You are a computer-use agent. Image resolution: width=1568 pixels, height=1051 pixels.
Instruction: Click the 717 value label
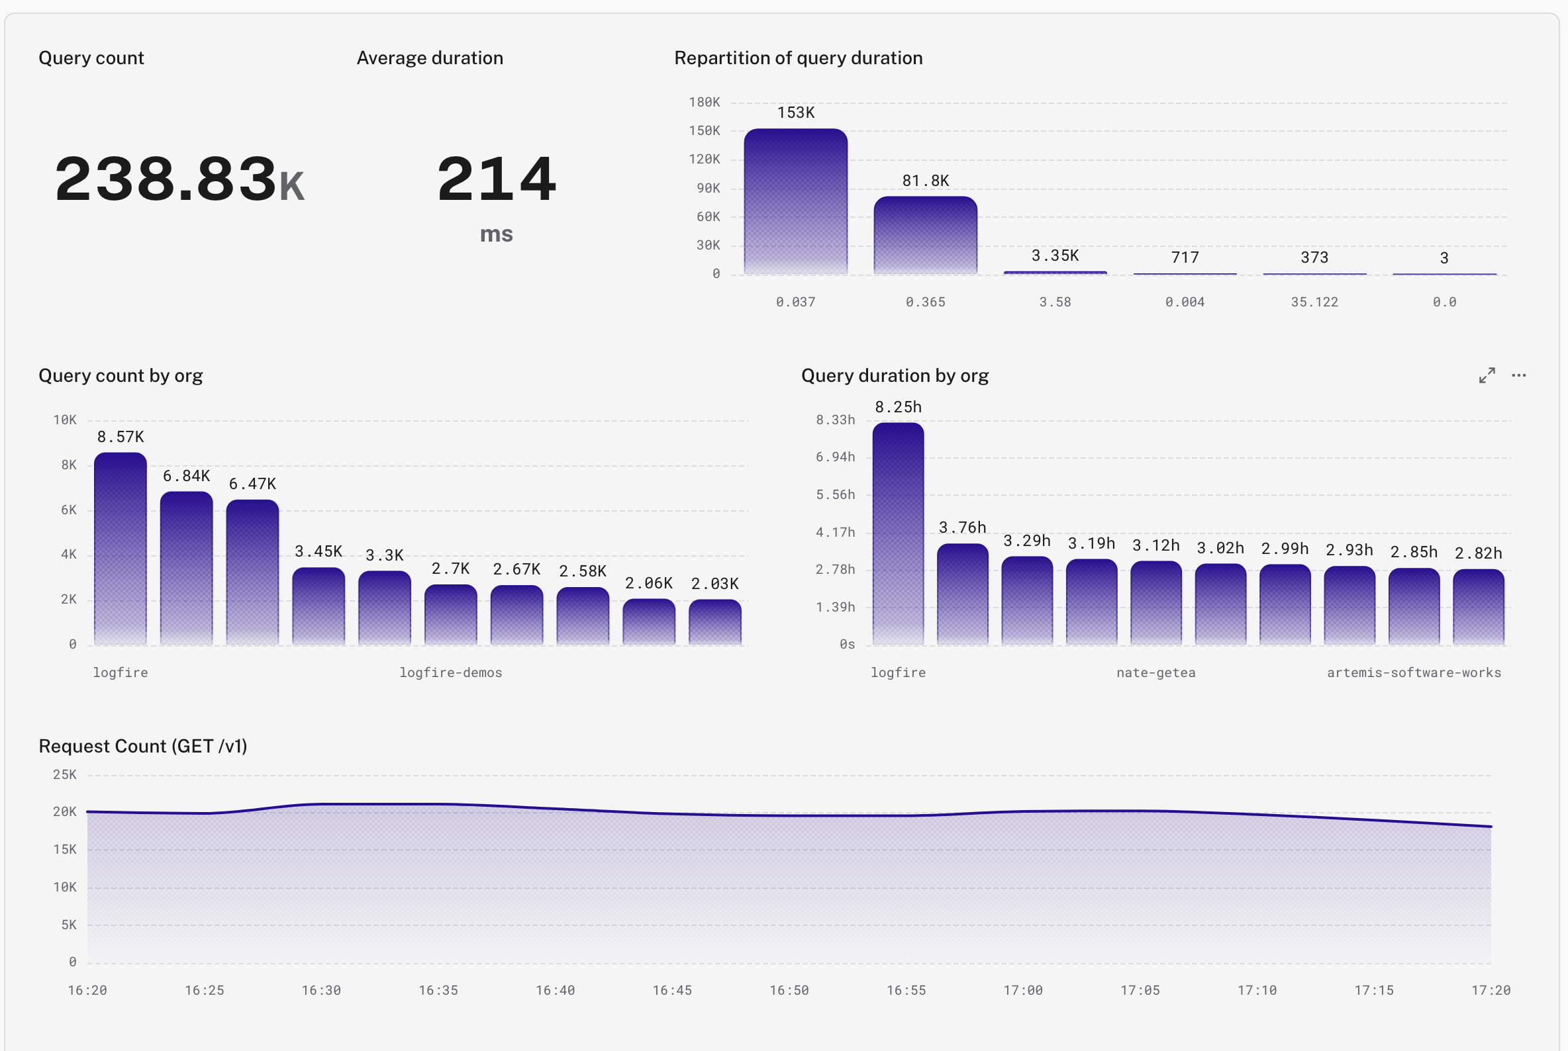pyautogui.click(x=1185, y=257)
